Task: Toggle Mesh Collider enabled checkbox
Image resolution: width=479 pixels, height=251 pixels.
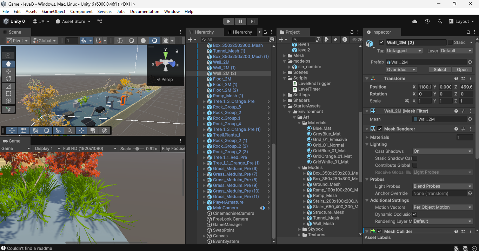Action: tap(380, 231)
